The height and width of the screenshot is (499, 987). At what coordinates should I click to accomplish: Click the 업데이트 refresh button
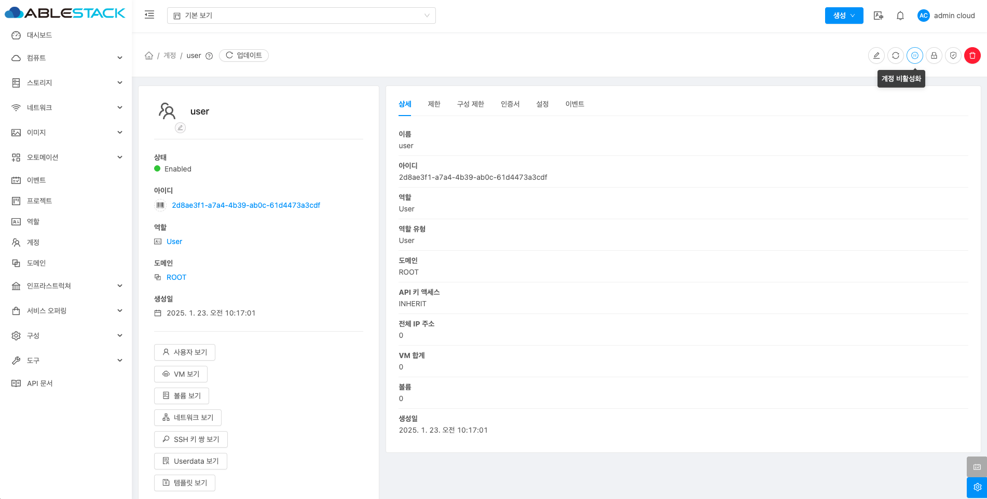click(x=244, y=55)
